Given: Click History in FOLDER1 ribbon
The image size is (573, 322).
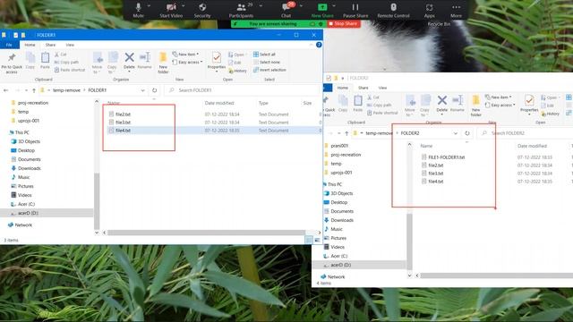Looking at the screenshot, I should (237, 71).
